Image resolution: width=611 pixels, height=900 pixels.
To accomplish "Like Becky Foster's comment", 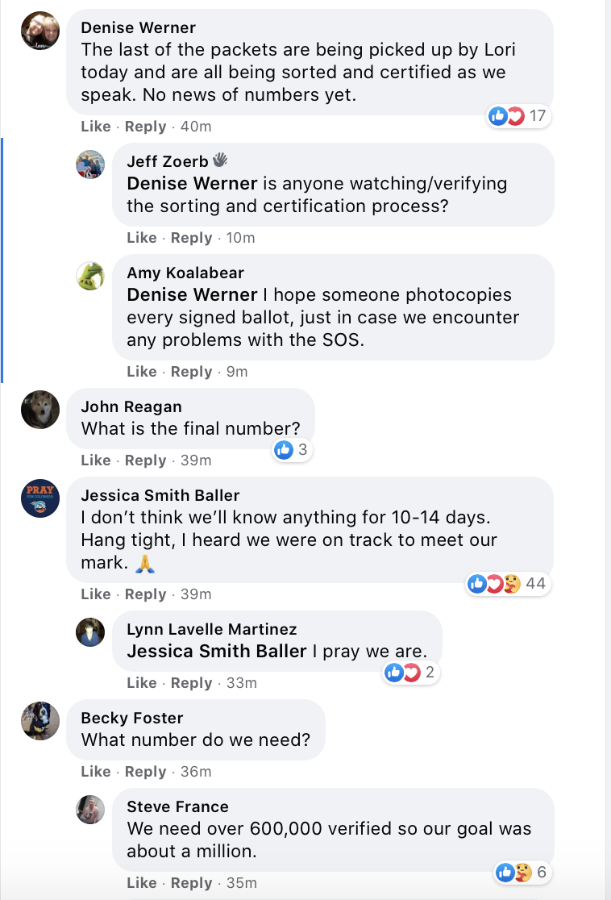I will tap(96, 772).
